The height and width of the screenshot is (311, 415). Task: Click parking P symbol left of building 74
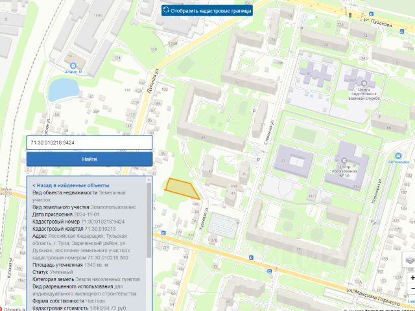tap(302, 28)
